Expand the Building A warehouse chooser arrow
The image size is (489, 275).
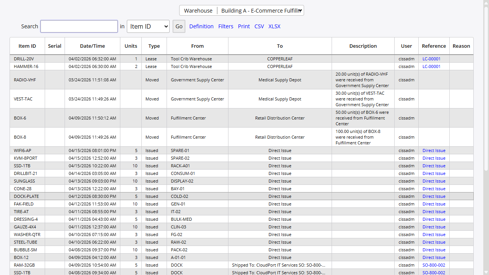(300, 10)
